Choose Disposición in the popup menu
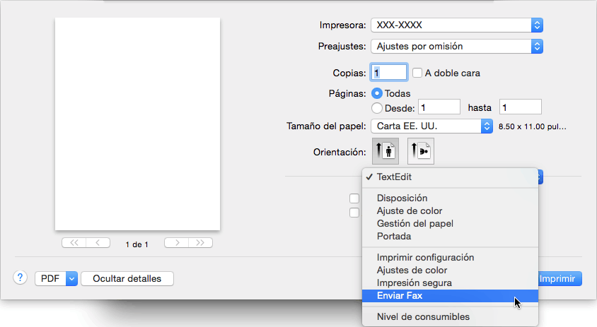 [x=450, y=198]
